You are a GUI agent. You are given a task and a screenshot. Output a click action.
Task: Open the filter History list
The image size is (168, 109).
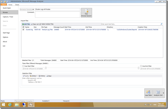pyautogui.click(x=42, y=76)
